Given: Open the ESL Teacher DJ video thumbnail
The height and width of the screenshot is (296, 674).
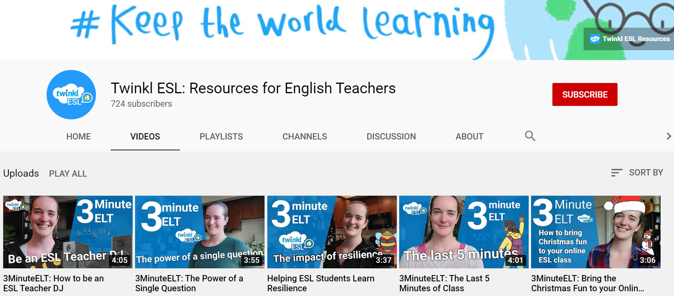Looking at the screenshot, I should click(68, 232).
